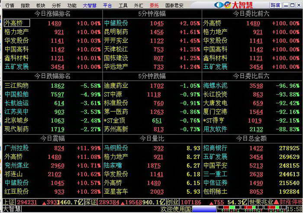
Task: Select the 天津松江 row
Action: 152,49
